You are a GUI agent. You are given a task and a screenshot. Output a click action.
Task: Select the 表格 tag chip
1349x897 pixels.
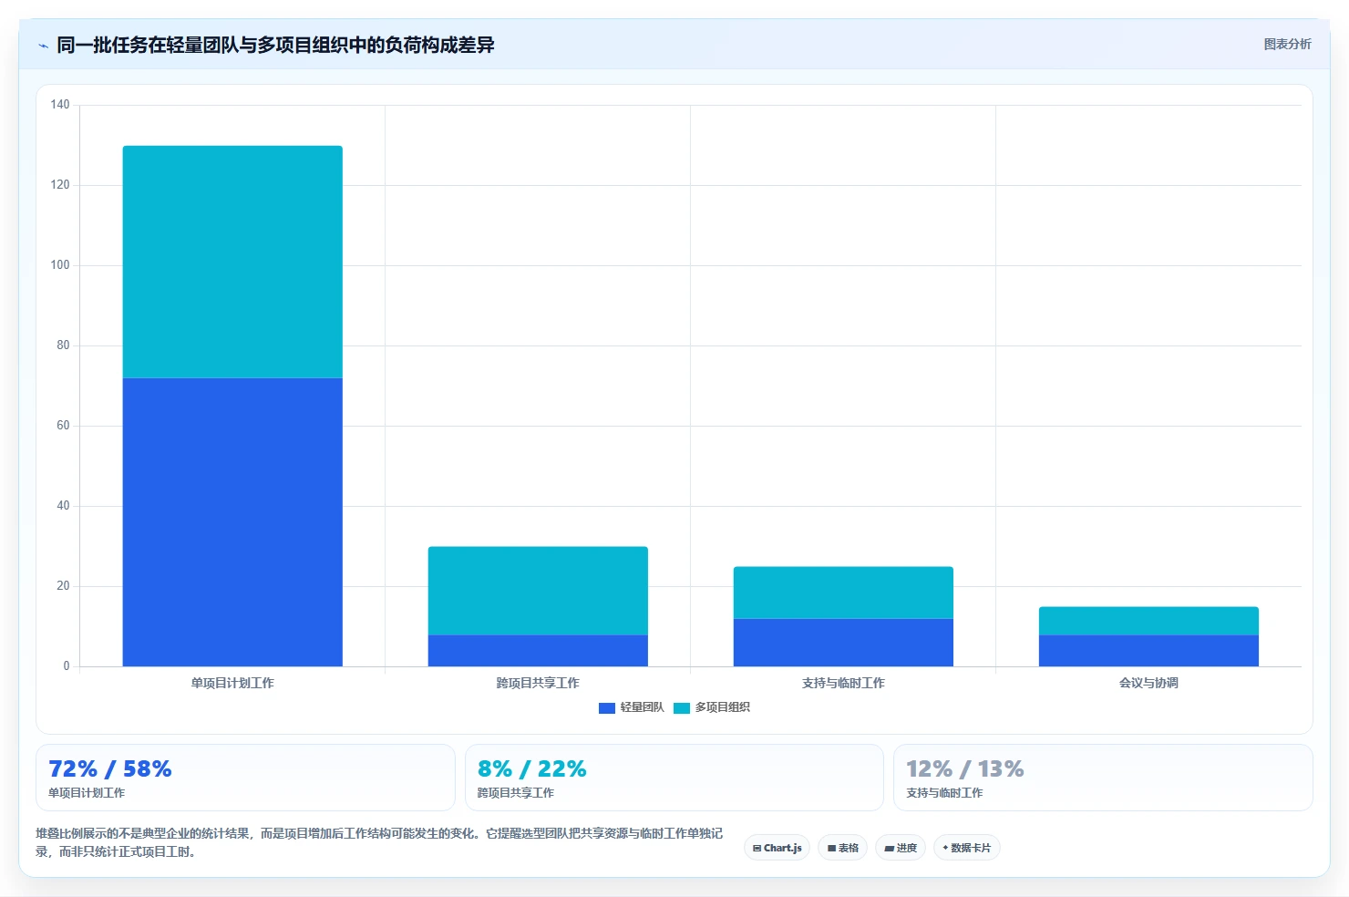pos(843,848)
